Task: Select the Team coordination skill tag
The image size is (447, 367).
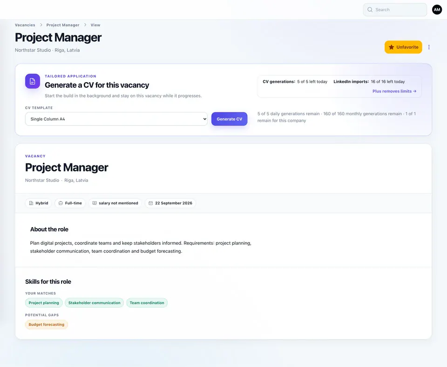Action: (147, 303)
